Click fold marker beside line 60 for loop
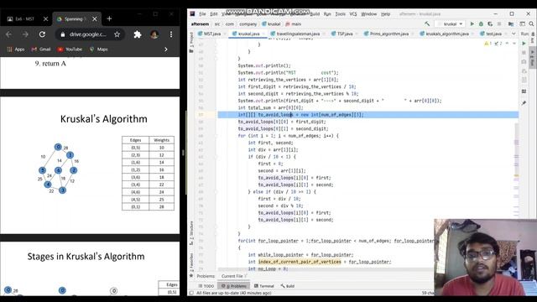This screenshot has width=537, height=302. (x=216, y=136)
